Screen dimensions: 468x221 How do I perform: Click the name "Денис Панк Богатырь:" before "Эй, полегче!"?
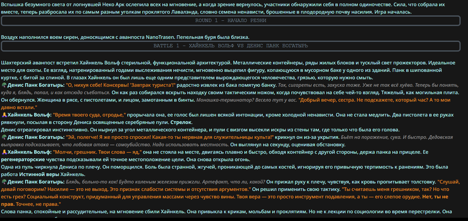[x=36, y=137]
